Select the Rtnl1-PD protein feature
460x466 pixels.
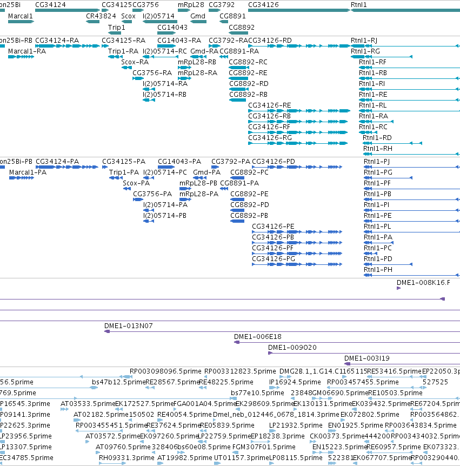[388, 264]
